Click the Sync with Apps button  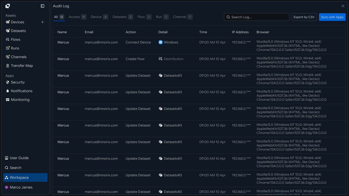[332, 17]
